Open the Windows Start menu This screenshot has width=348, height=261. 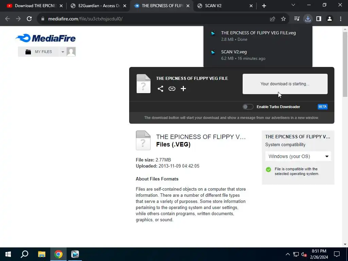8,254
